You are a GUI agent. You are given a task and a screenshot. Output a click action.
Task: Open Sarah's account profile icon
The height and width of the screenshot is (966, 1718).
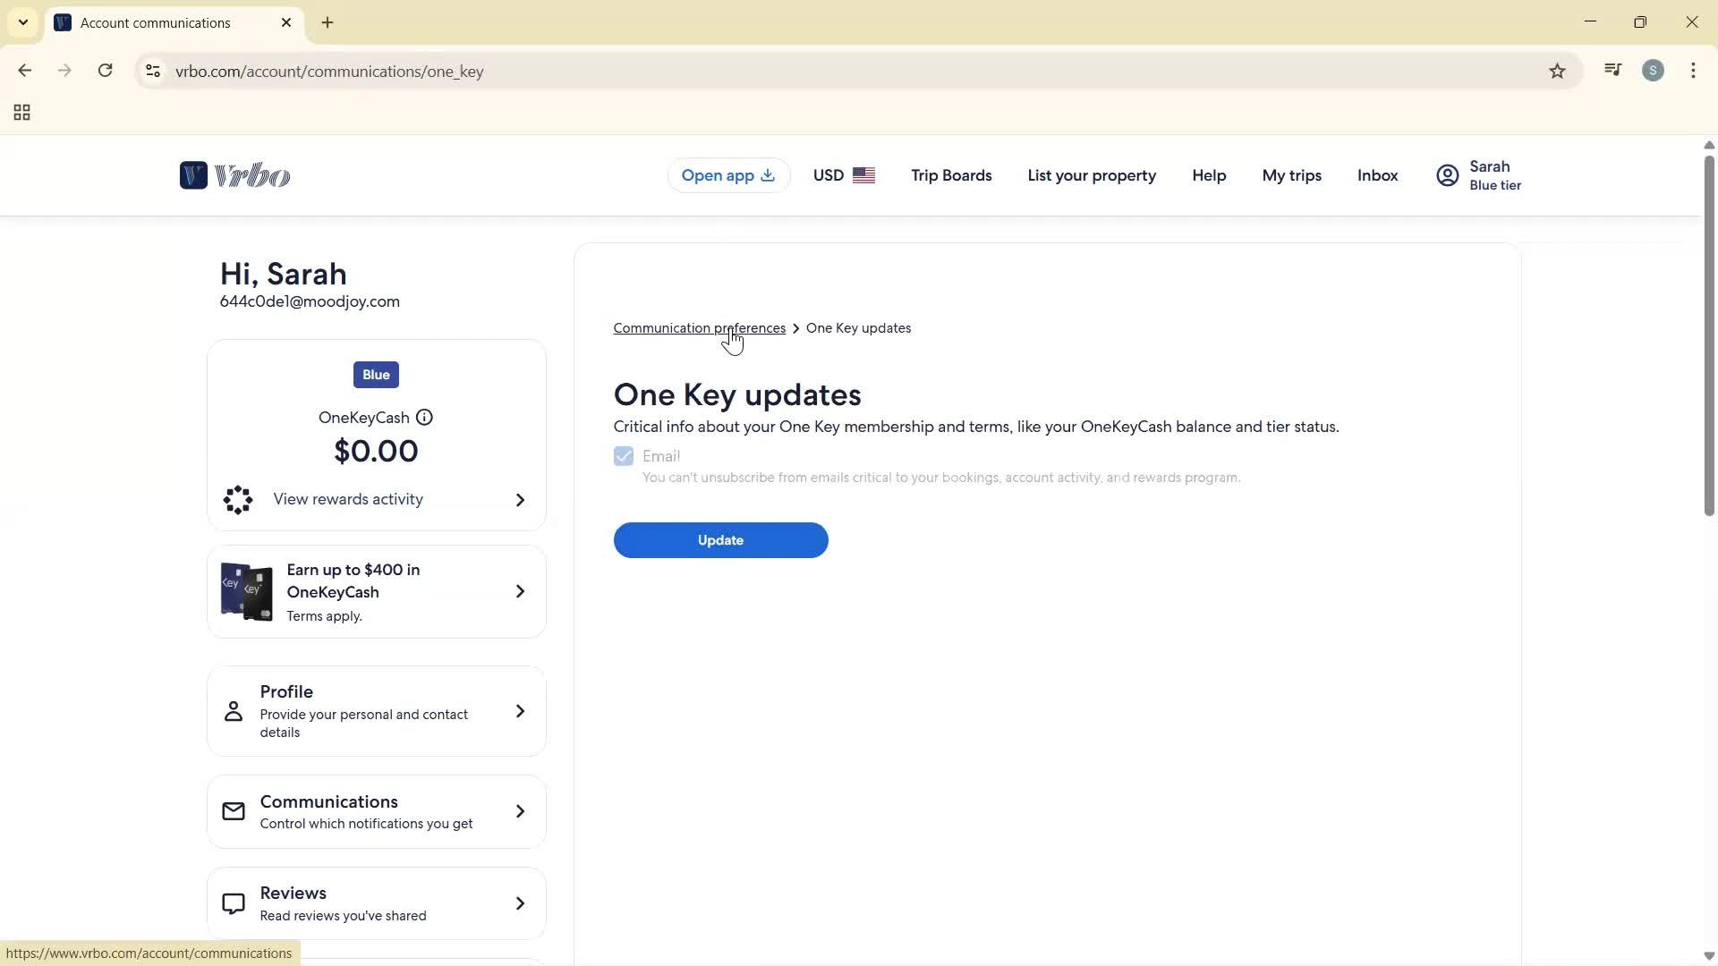1447,175
